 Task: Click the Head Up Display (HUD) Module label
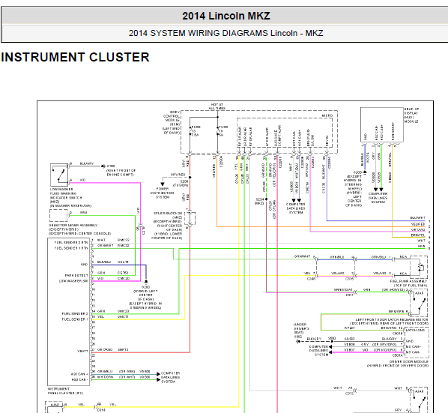coord(411,115)
